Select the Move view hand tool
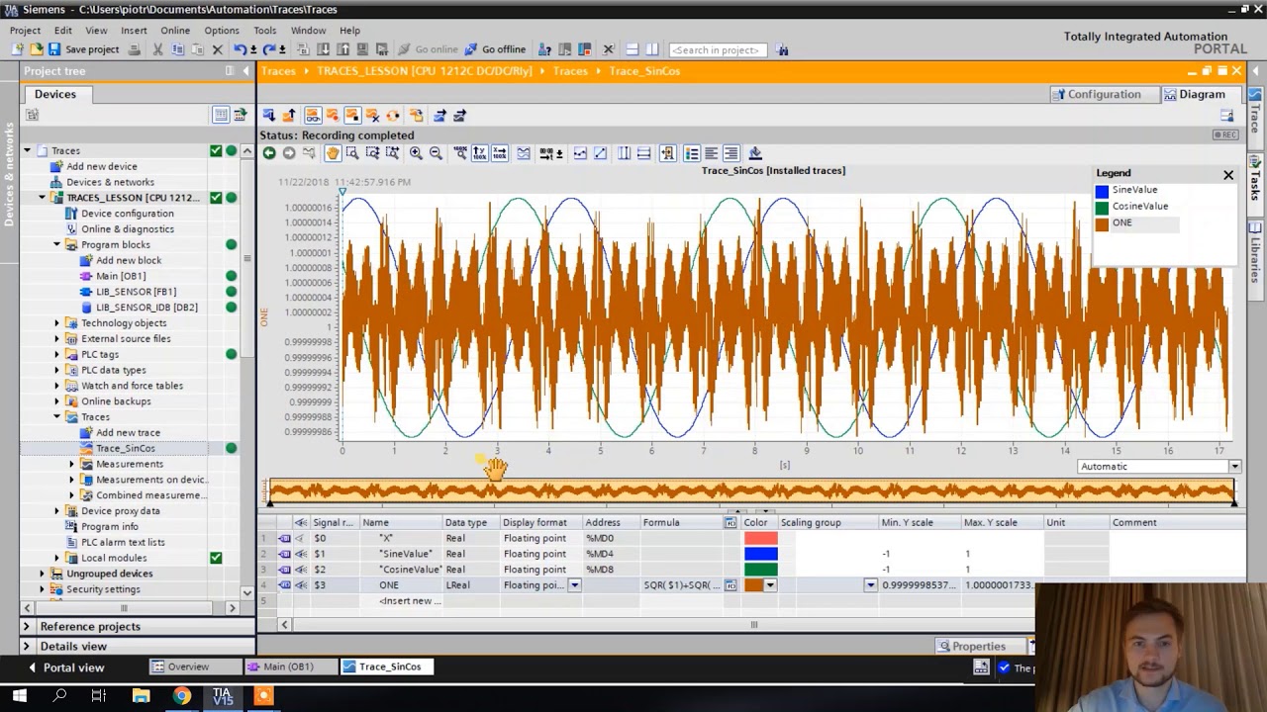Viewport: 1267px width, 712px height. coord(333,153)
